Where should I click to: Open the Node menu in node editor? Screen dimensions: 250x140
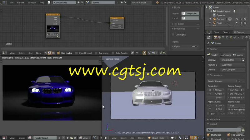click(x=38, y=53)
